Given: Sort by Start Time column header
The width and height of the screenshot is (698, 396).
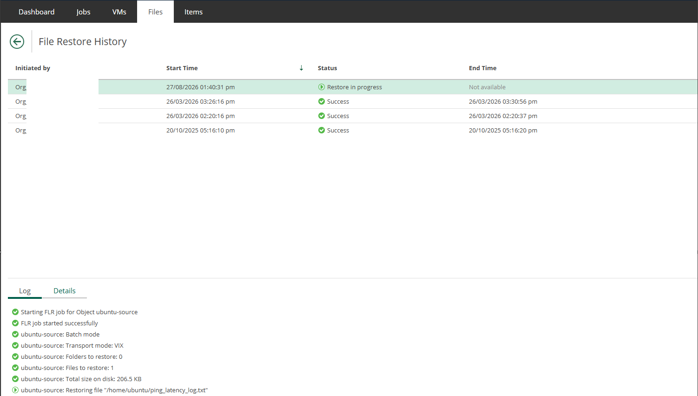Looking at the screenshot, I should tap(182, 68).
